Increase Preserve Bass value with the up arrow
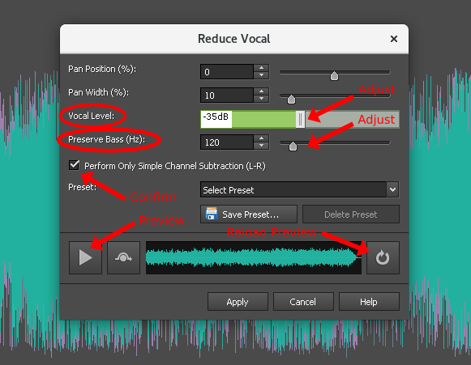Image resolution: width=471 pixels, height=365 pixels. click(261, 138)
